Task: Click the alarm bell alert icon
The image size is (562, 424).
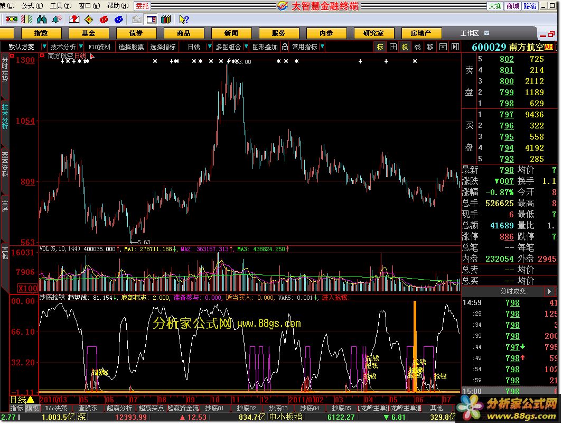Action: [x=57, y=20]
